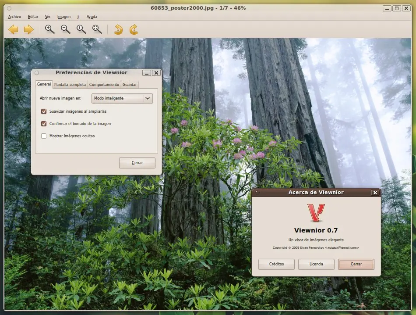Click the best fit zoom icon
This screenshot has height=315, width=416.
(97, 29)
